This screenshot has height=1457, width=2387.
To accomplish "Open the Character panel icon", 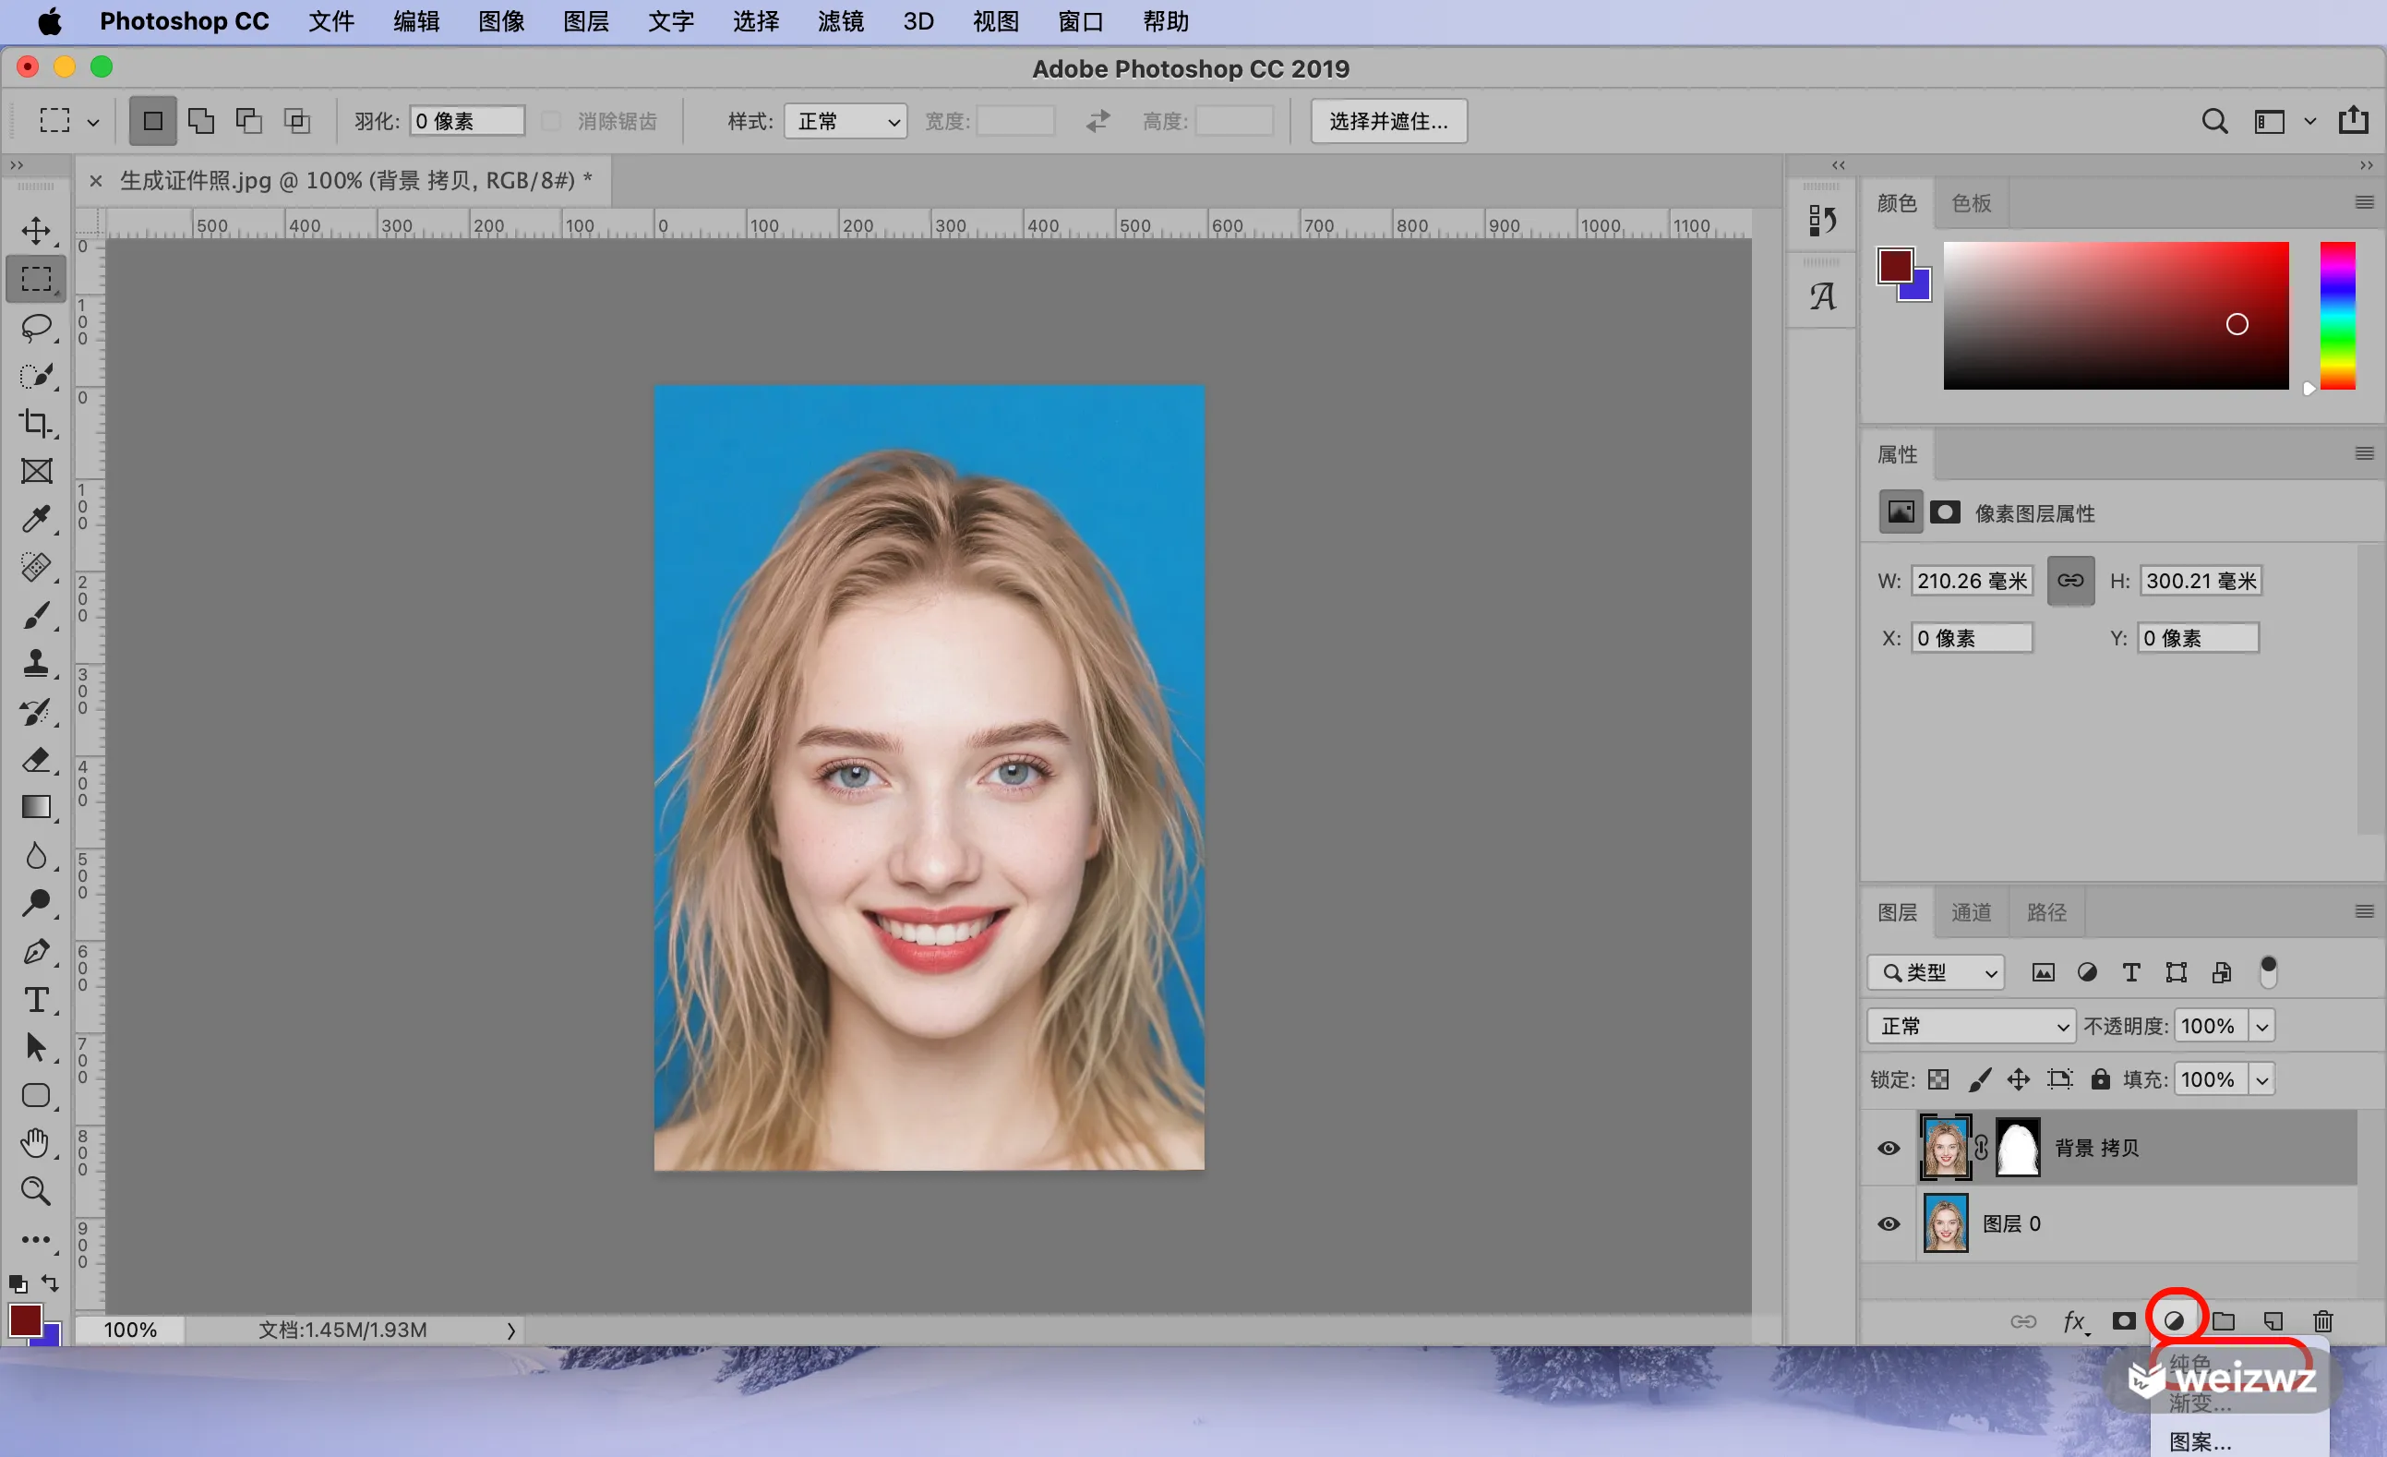I will coord(1821,295).
